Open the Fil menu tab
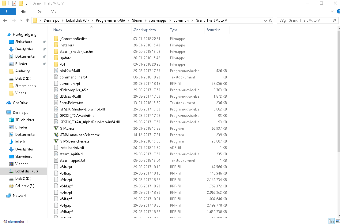The image size is (340, 224). (x=8, y=12)
